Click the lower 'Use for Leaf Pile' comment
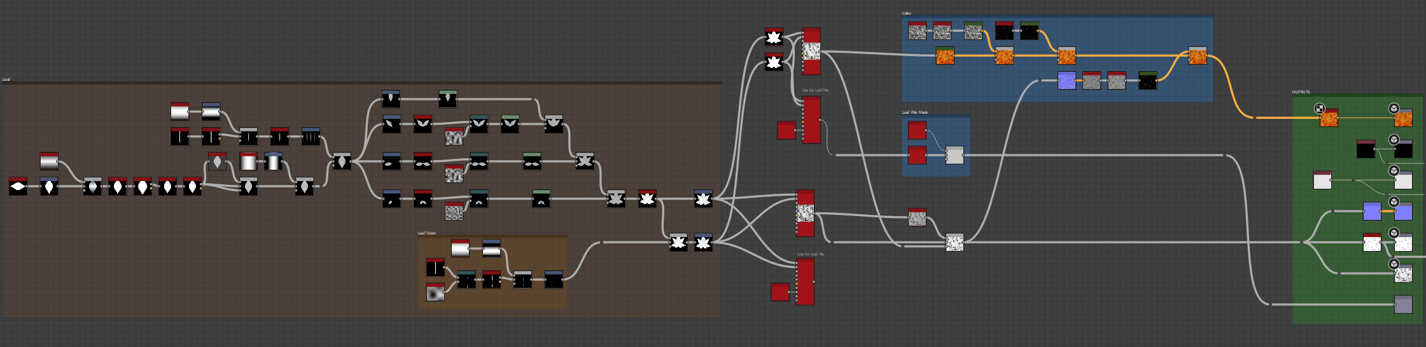 [811, 254]
